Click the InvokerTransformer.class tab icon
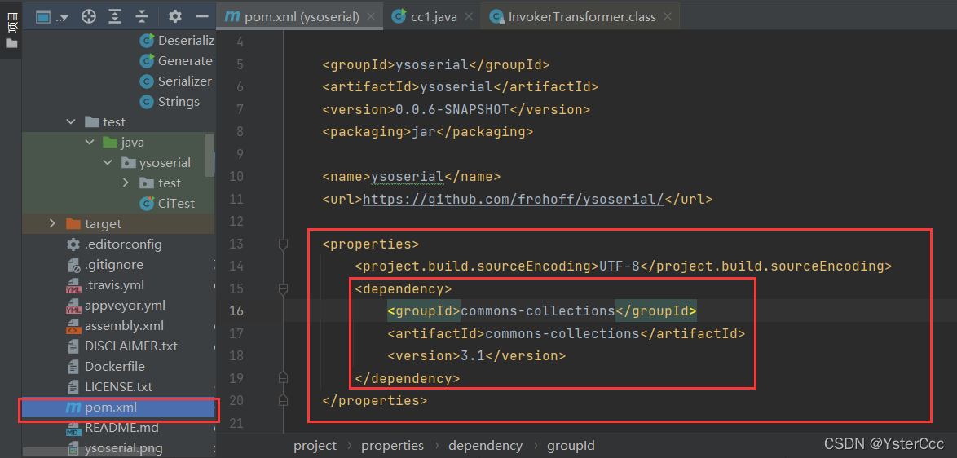This screenshot has height=458, width=957. tap(497, 17)
